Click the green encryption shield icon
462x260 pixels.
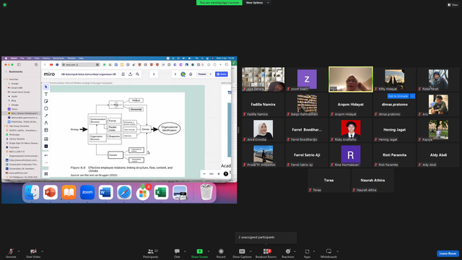coord(5,5)
